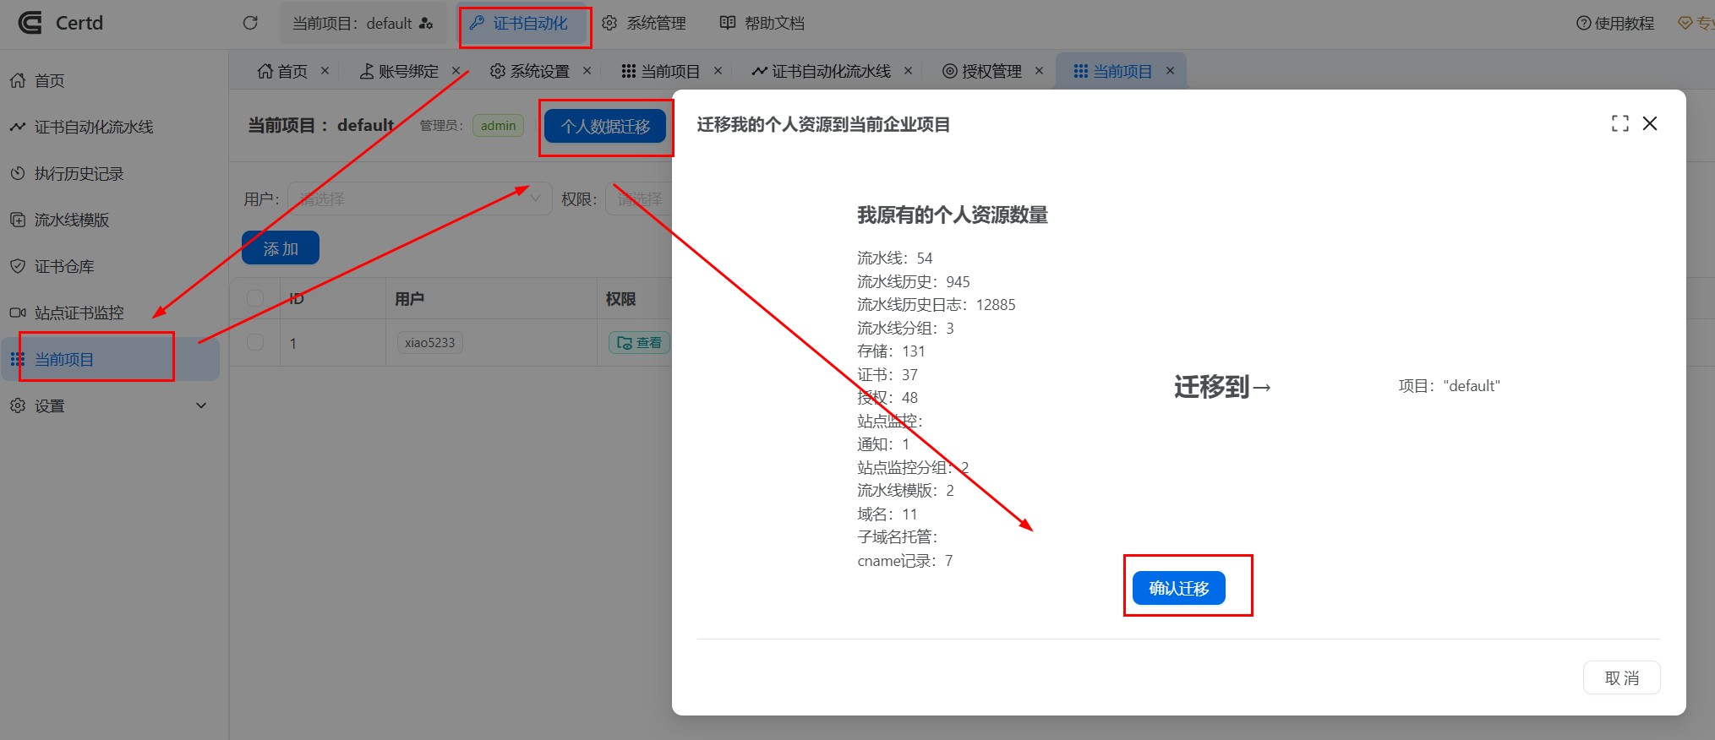Click 取消 to cancel migration
The width and height of the screenshot is (1715, 740).
coord(1620,677)
